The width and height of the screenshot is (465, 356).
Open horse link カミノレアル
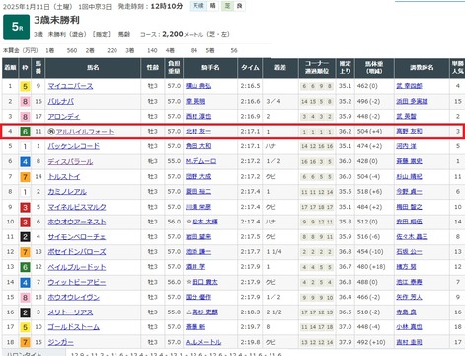pyautogui.click(x=67, y=192)
